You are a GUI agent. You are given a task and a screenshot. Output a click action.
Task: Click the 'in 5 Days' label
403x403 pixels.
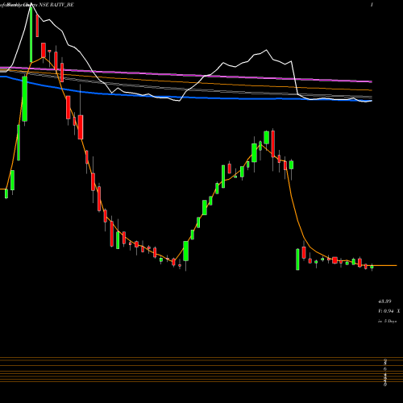(x=387, y=321)
